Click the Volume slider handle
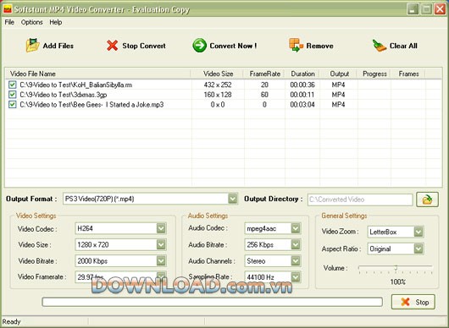Viewport: 449px width, 328px height. click(396, 268)
